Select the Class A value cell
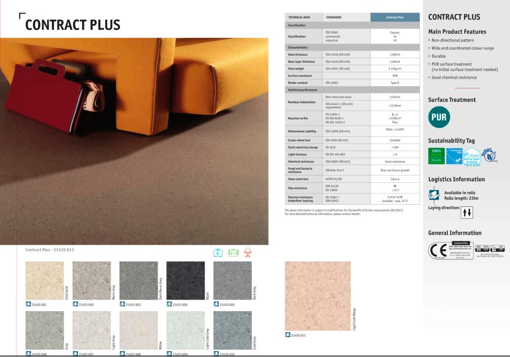510x357 pixels. pos(395,179)
